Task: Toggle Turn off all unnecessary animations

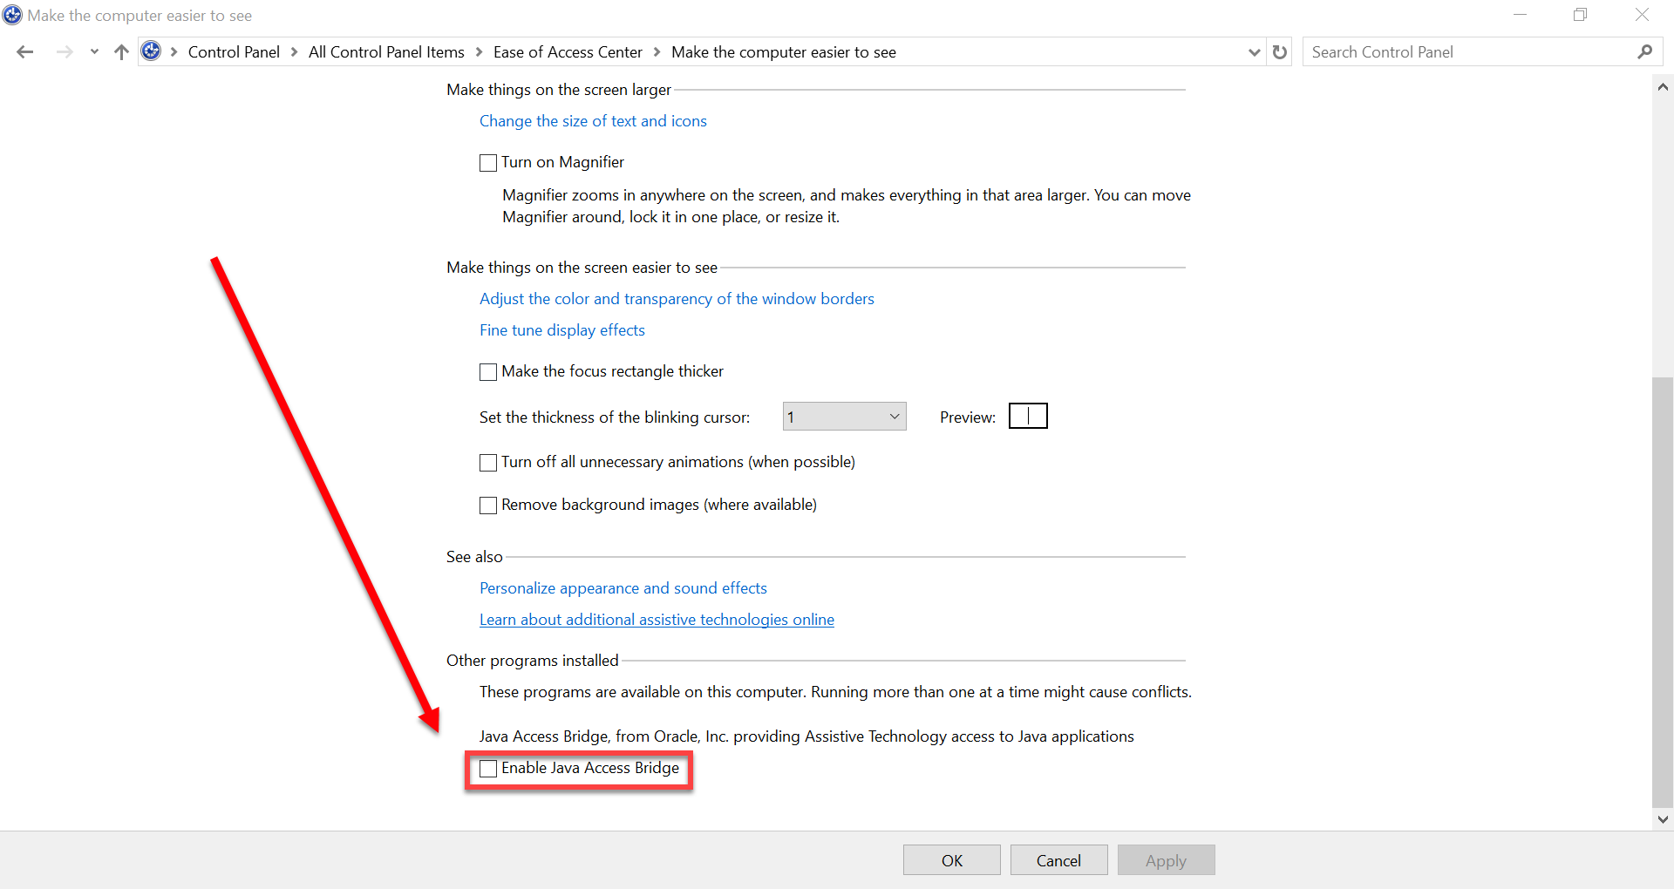Action: (488, 463)
